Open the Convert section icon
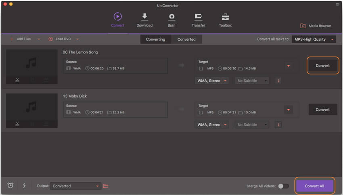Viewport: 343px width, 195px height. tap(117, 17)
